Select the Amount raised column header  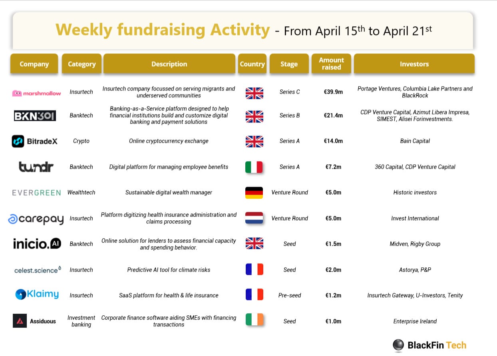coord(332,64)
